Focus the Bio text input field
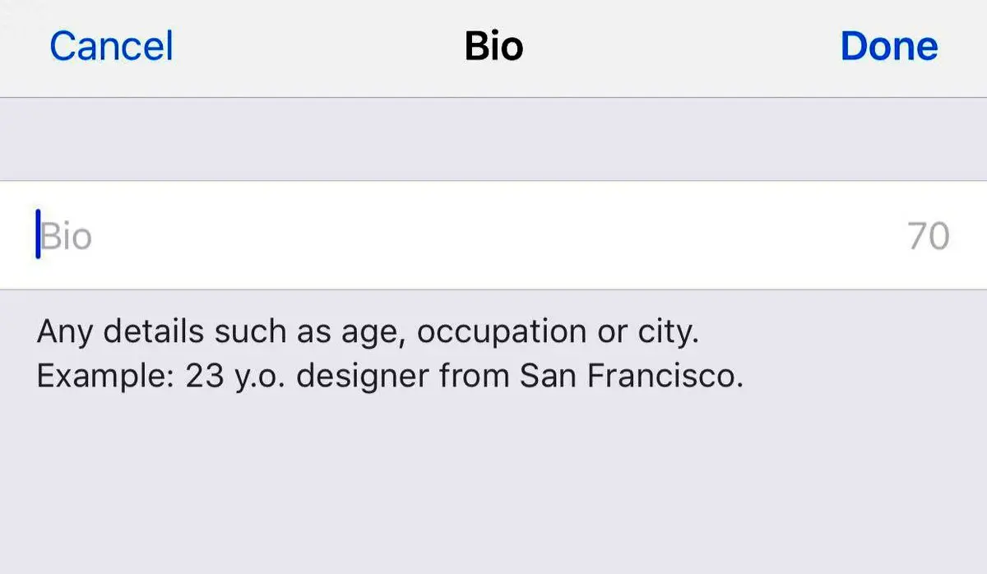 [x=493, y=235]
